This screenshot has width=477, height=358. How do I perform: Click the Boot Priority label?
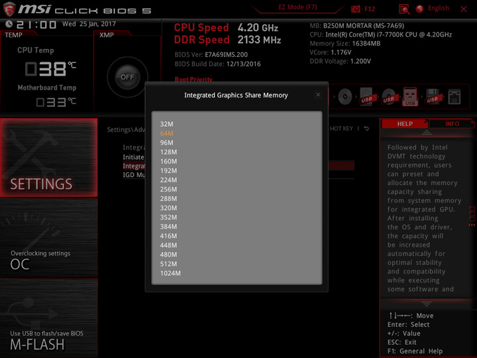193,79
